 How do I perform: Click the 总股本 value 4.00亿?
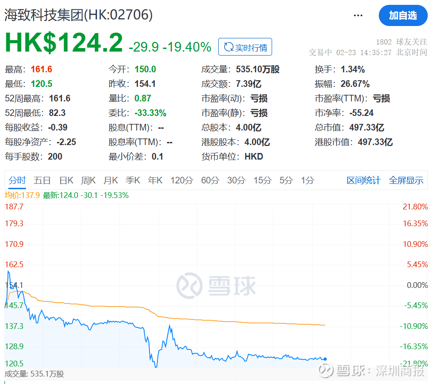(x=249, y=127)
